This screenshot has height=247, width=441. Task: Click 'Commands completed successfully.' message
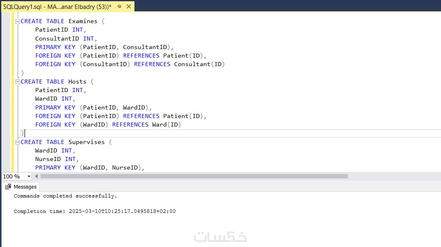65,196
